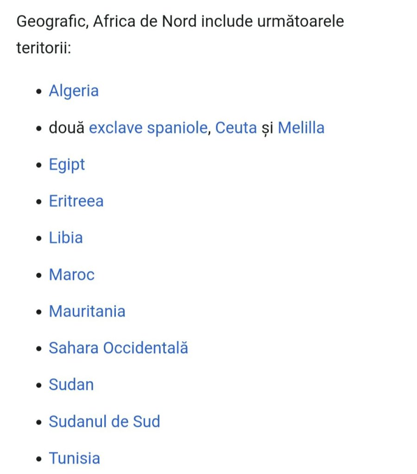Image resolution: width=417 pixels, height=474 pixels.
Task: Open the Tunisia link
Action: click(74, 458)
